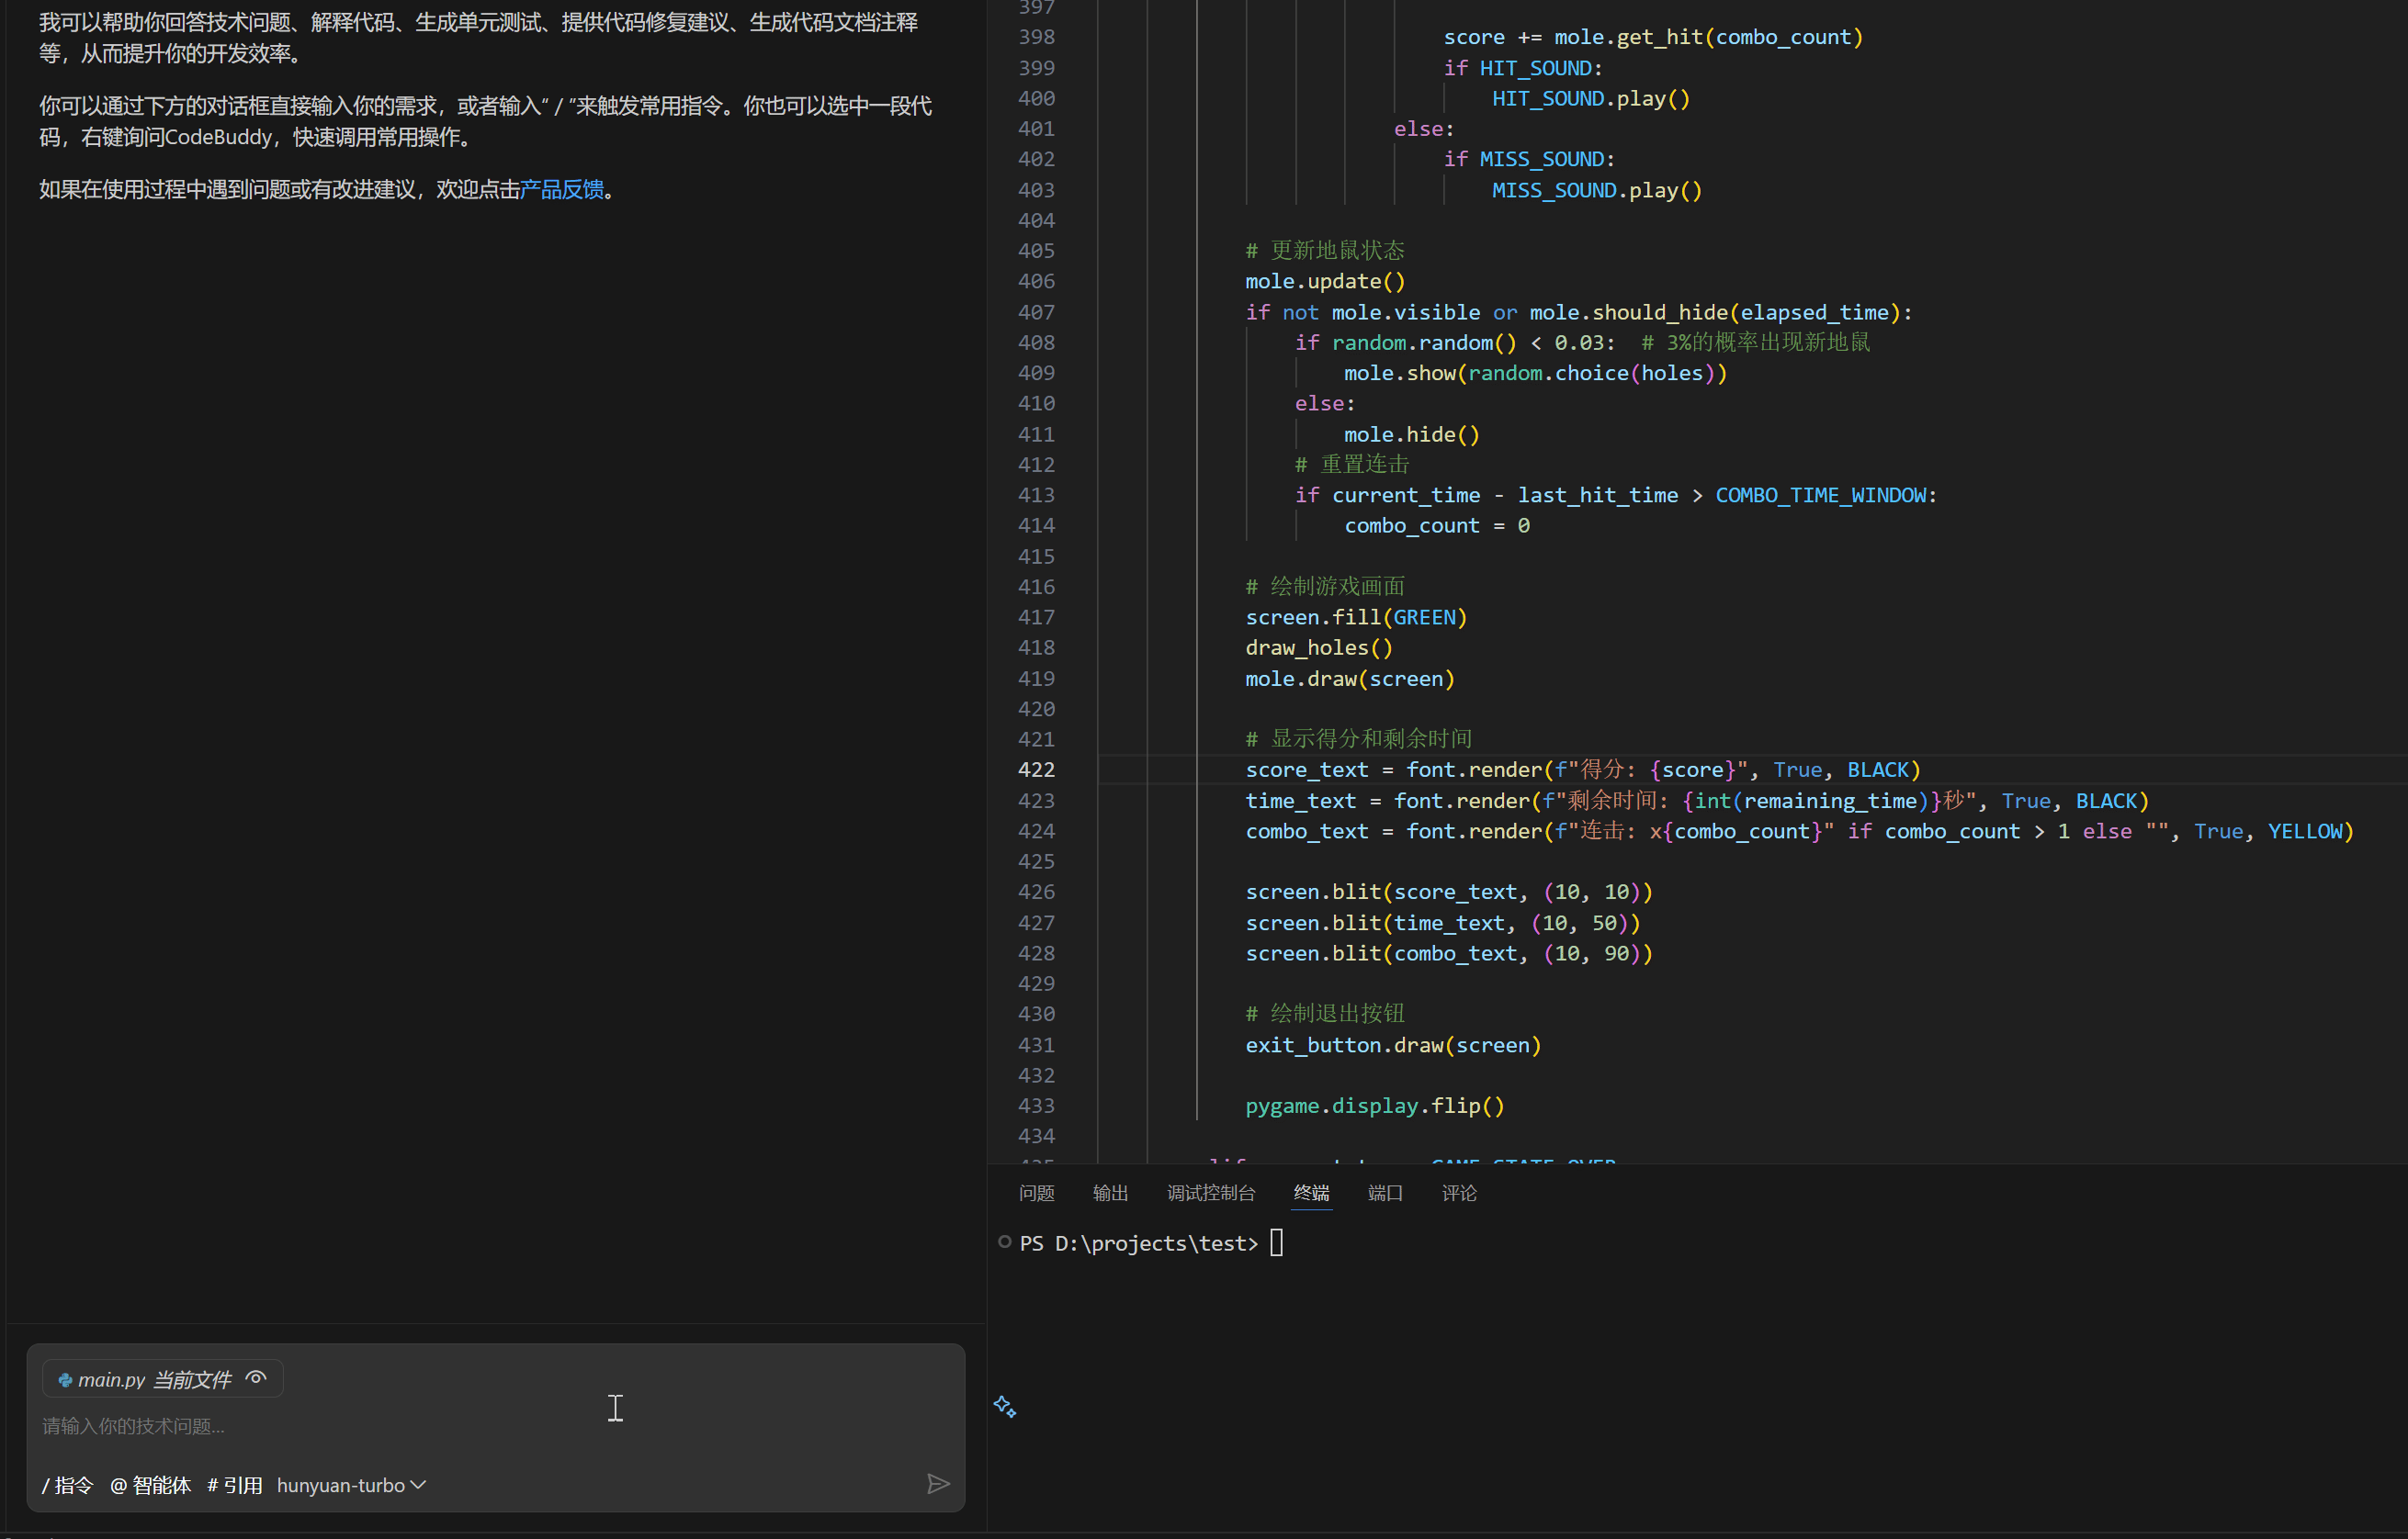Select the 终端 terminal tab
Viewport: 2408px width, 1539px height.
(x=1311, y=1193)
